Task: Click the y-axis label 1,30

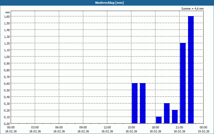Action: 7,36
